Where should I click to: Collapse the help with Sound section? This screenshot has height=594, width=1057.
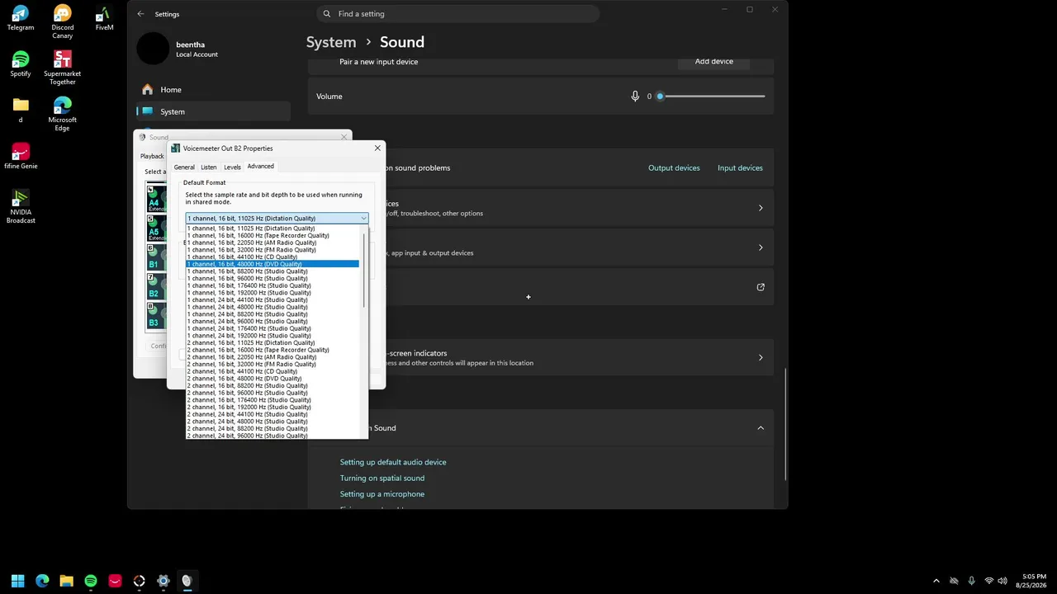(761, 428)
